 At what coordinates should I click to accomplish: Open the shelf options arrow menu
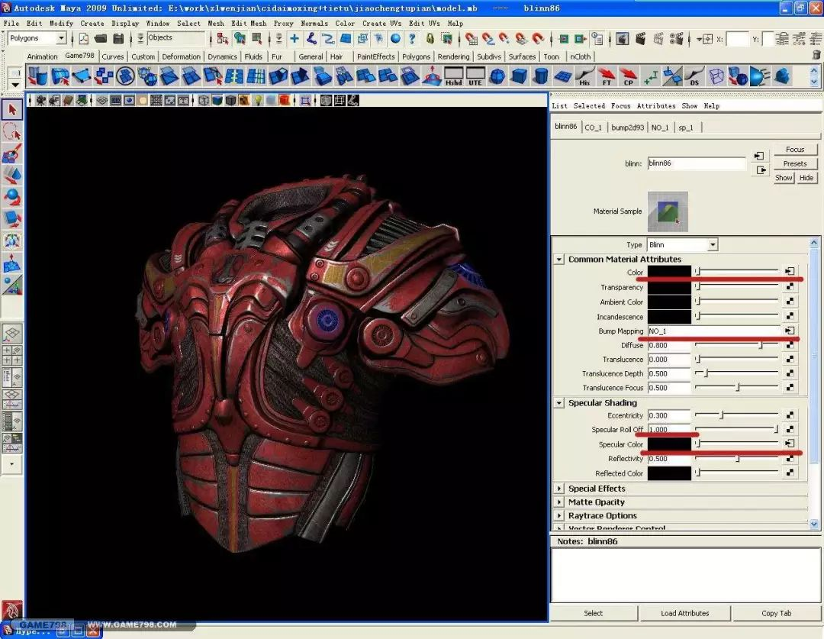point(14,85)
